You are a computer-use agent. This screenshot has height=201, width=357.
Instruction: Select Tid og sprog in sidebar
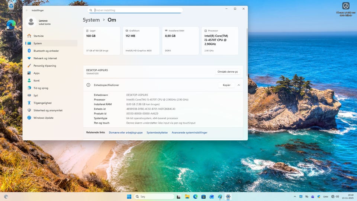[41, 88]
